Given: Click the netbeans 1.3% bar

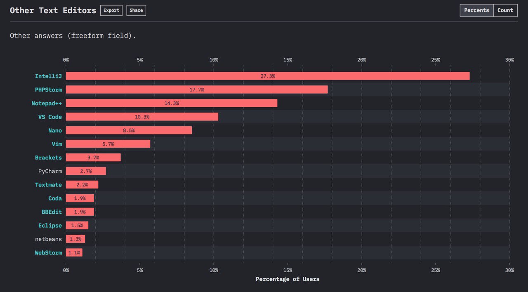Looking at the screenshot, I should (x=75, y=239).
